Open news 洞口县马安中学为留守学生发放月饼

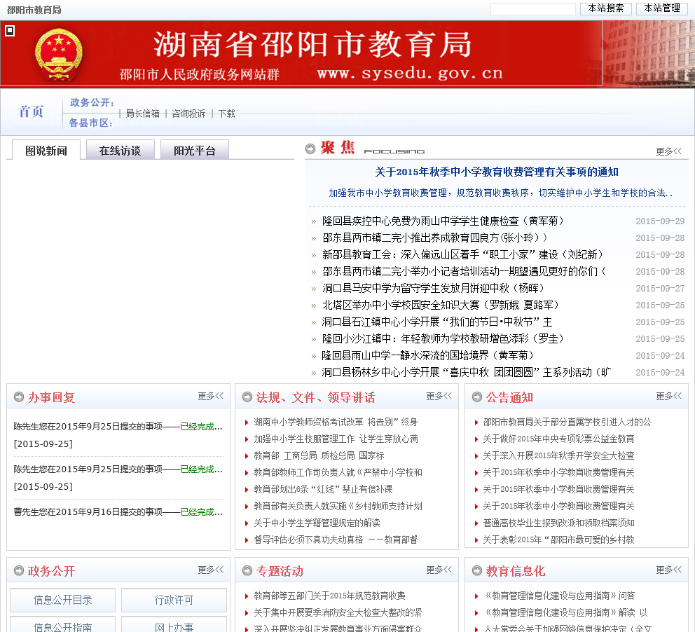pyautogui.click(x=433, y=288)
